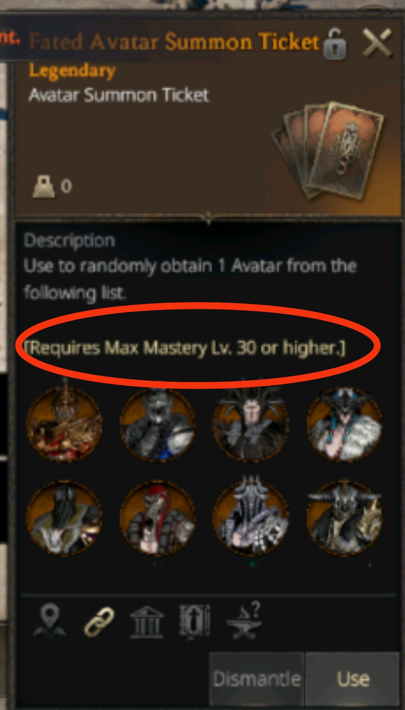Select the steel-helmeted knight avatar with blue accent
405x710 pixels.
click(x=158, y=424)
